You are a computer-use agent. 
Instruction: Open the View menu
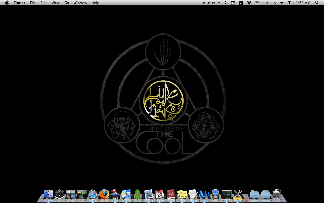point(56,3)
